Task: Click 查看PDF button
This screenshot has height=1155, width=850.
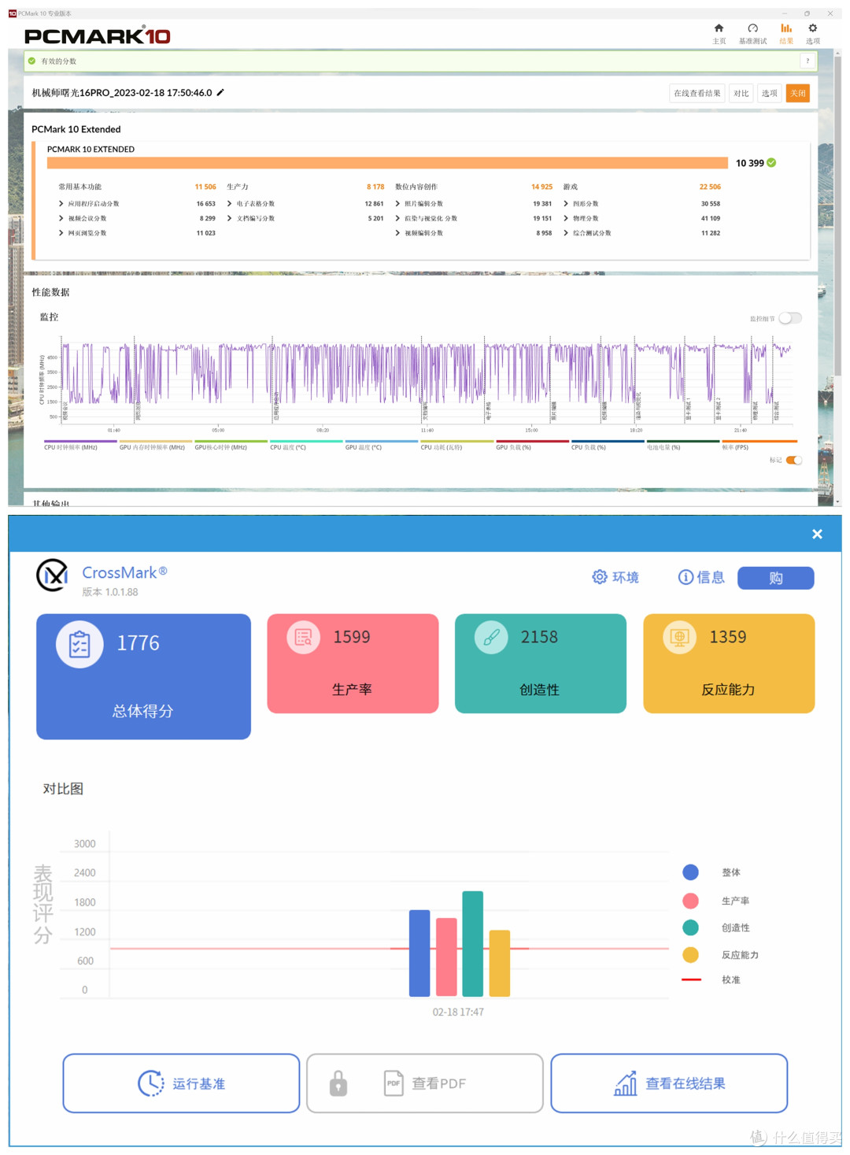Action: pos(425,1083)
